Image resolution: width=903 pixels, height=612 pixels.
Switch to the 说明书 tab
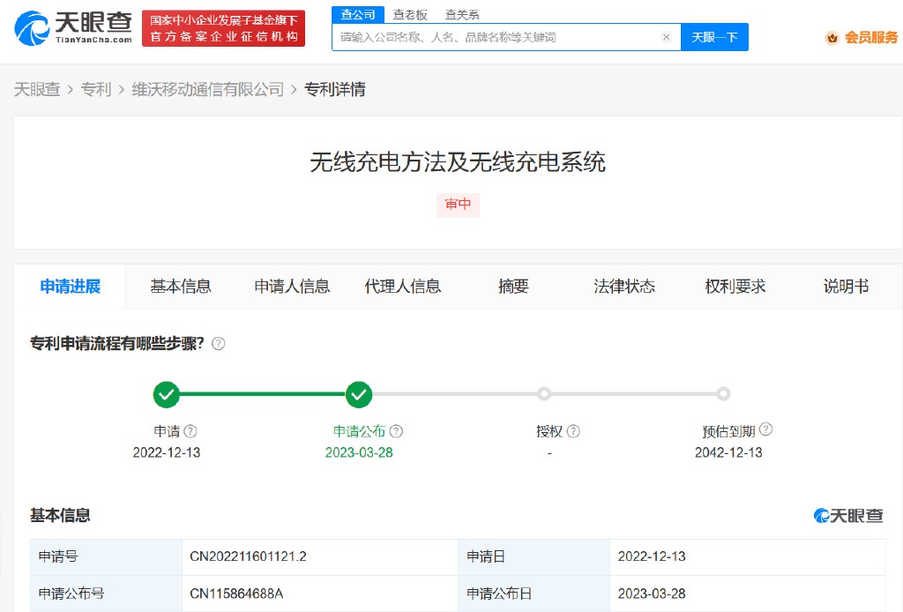(846, 287)
